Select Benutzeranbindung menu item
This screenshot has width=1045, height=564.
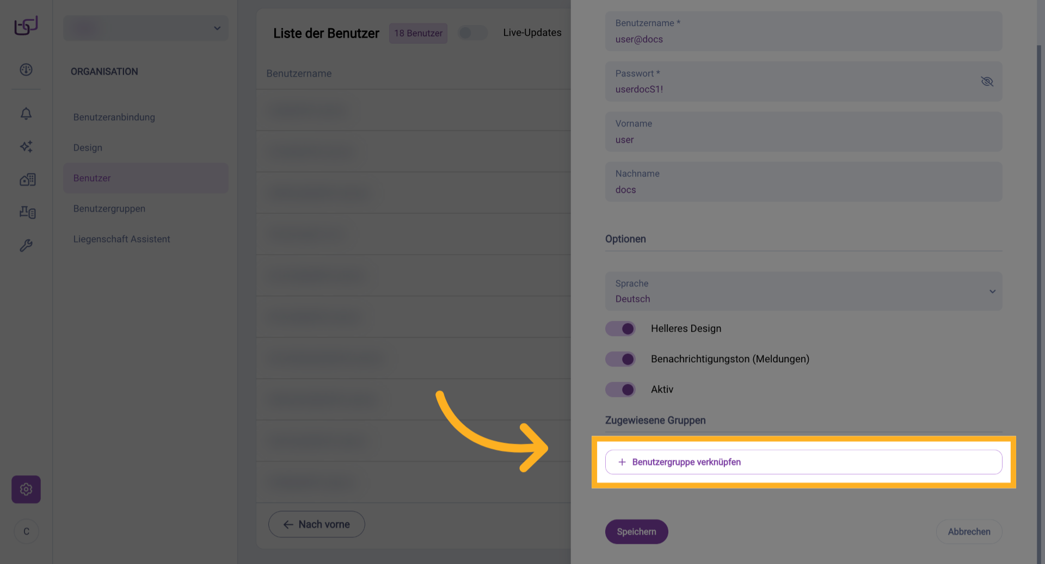click(114, 117)
